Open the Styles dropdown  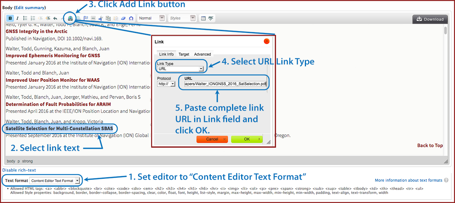(x=182, y=18)
